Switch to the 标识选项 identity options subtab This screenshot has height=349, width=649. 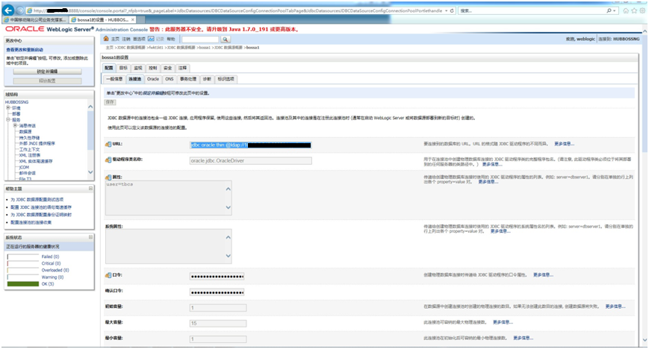point(226,79)
